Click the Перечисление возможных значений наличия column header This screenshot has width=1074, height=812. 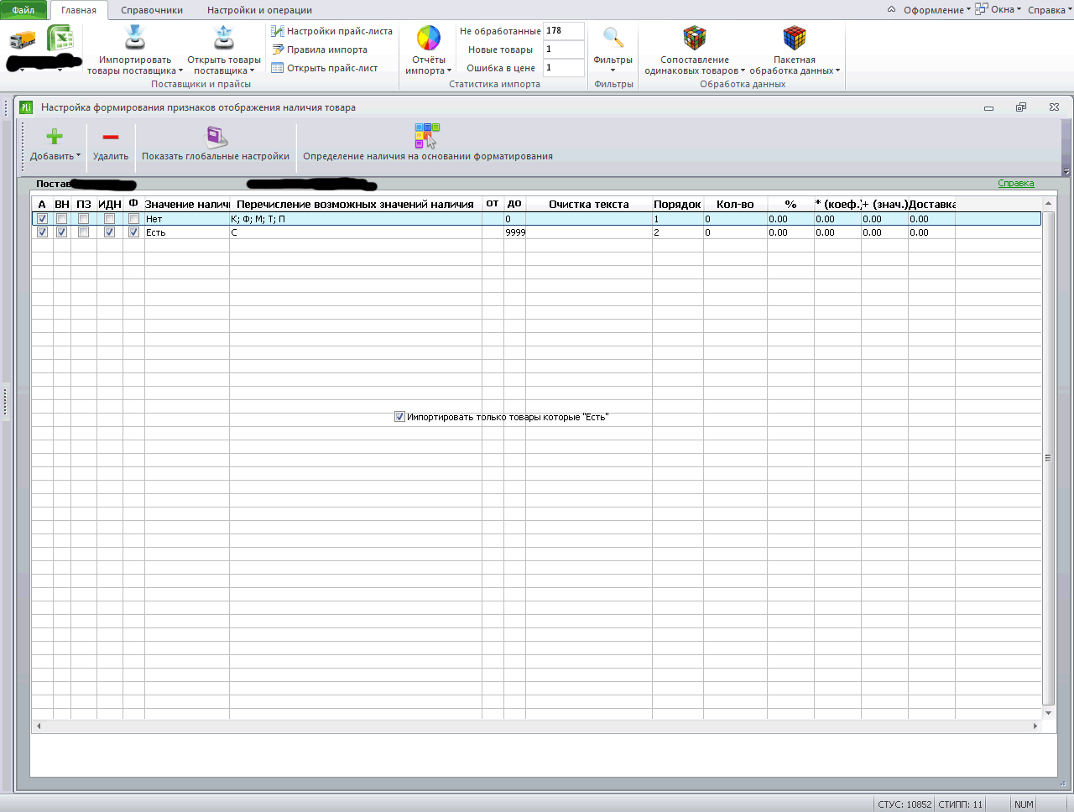click(x=356, y=204)
